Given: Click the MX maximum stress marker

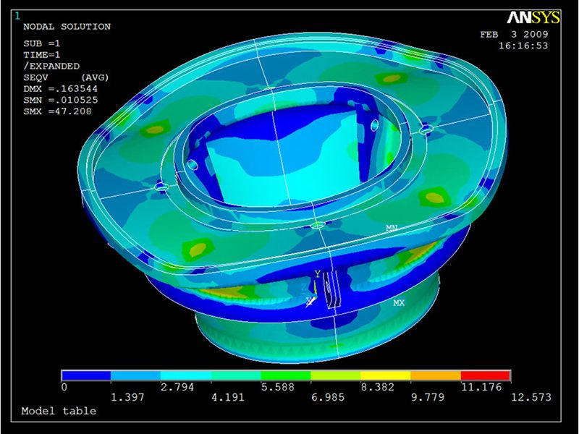Looking at the screenshot, I should pyautogui.click(x=398, y=302).
